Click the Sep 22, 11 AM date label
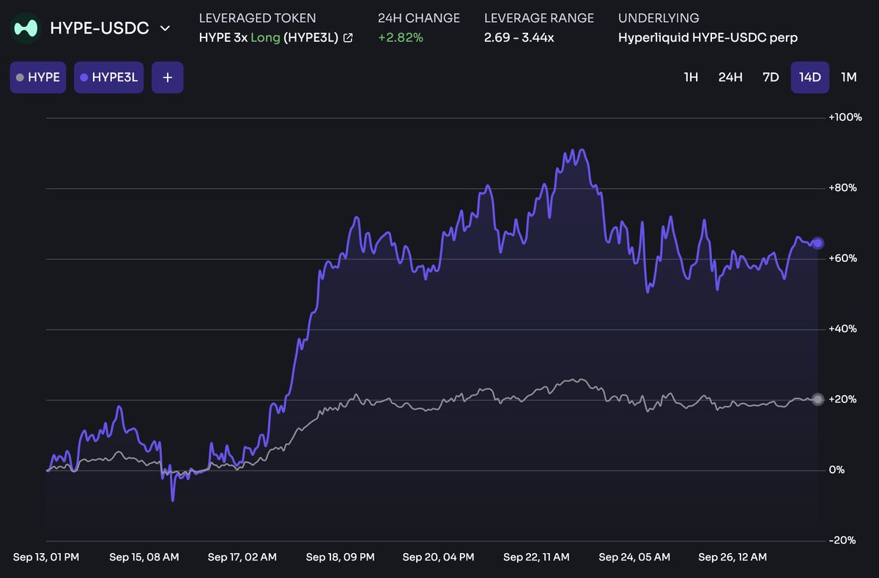 pyautogui.click(x=536, y=558)
